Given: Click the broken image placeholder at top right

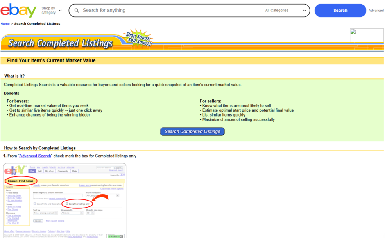Looking at the screenshot, I should (x=366, y=35).
